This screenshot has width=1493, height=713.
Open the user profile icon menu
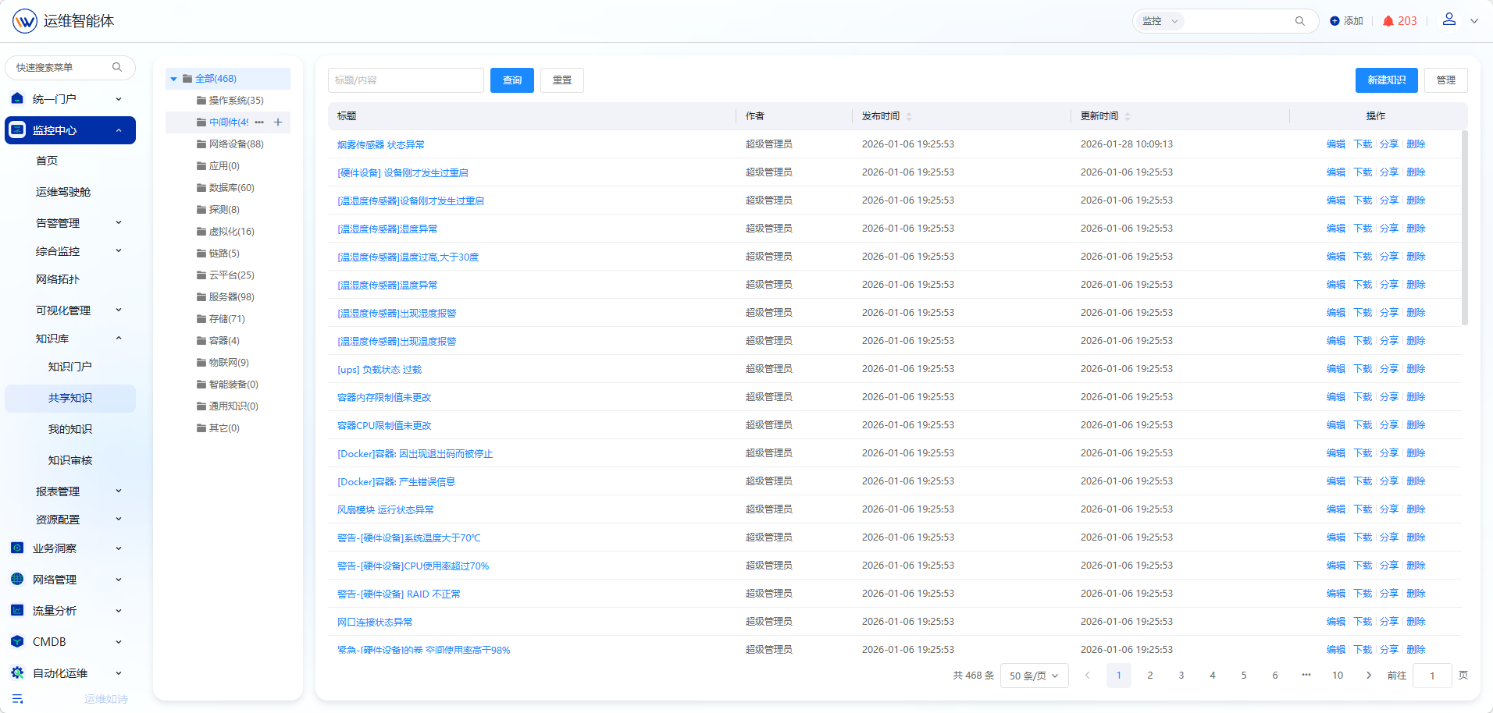coord(1448,20)
